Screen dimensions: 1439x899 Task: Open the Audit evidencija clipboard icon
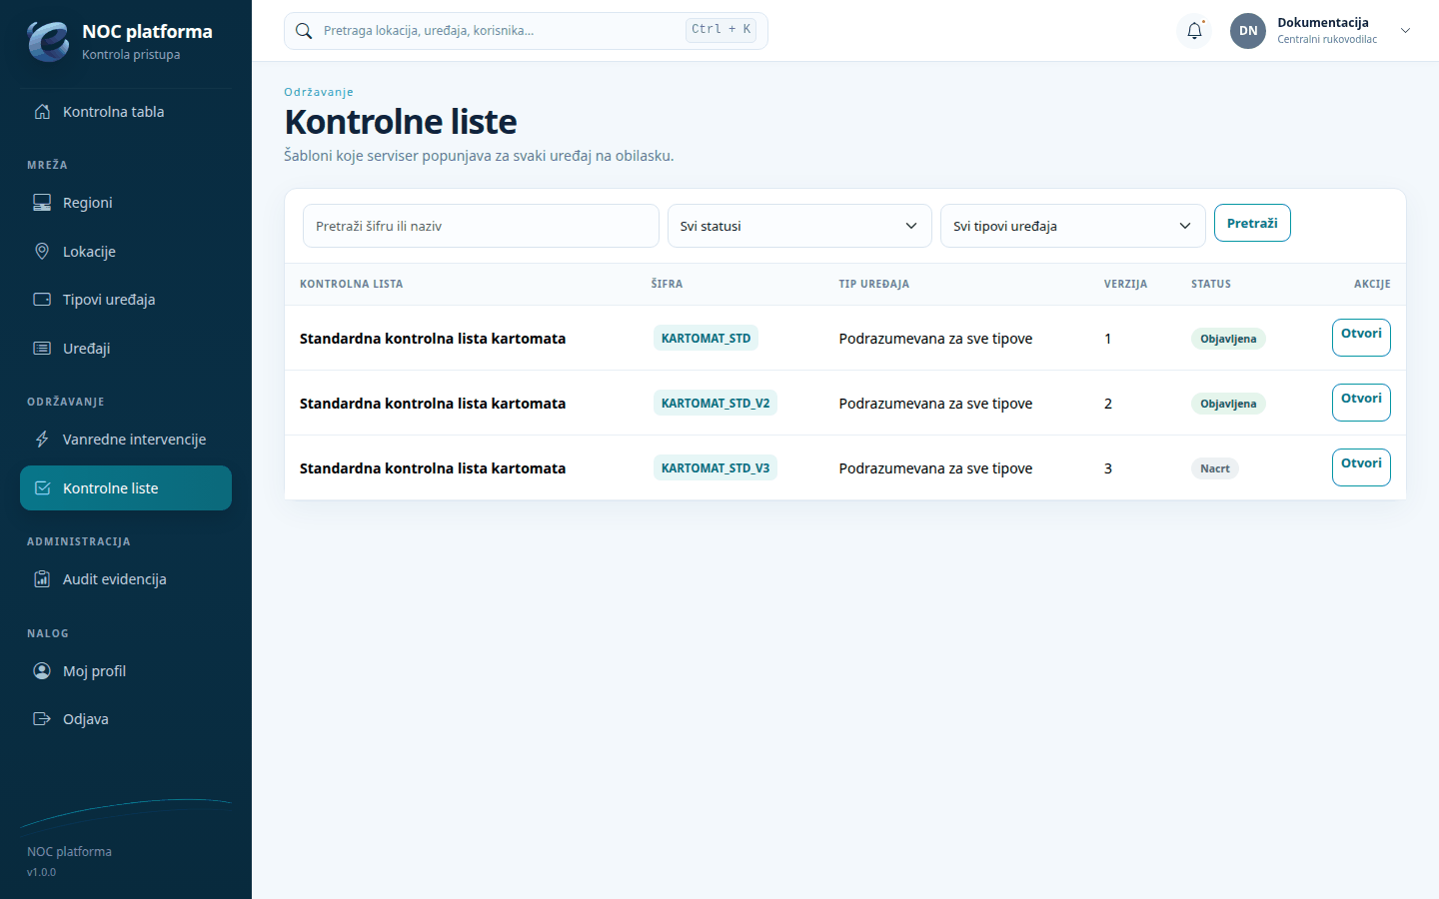point(42,579)
